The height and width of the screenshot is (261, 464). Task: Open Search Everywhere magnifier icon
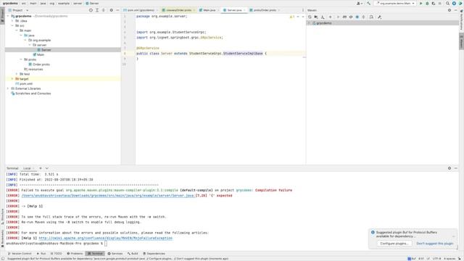pos(447,3)
